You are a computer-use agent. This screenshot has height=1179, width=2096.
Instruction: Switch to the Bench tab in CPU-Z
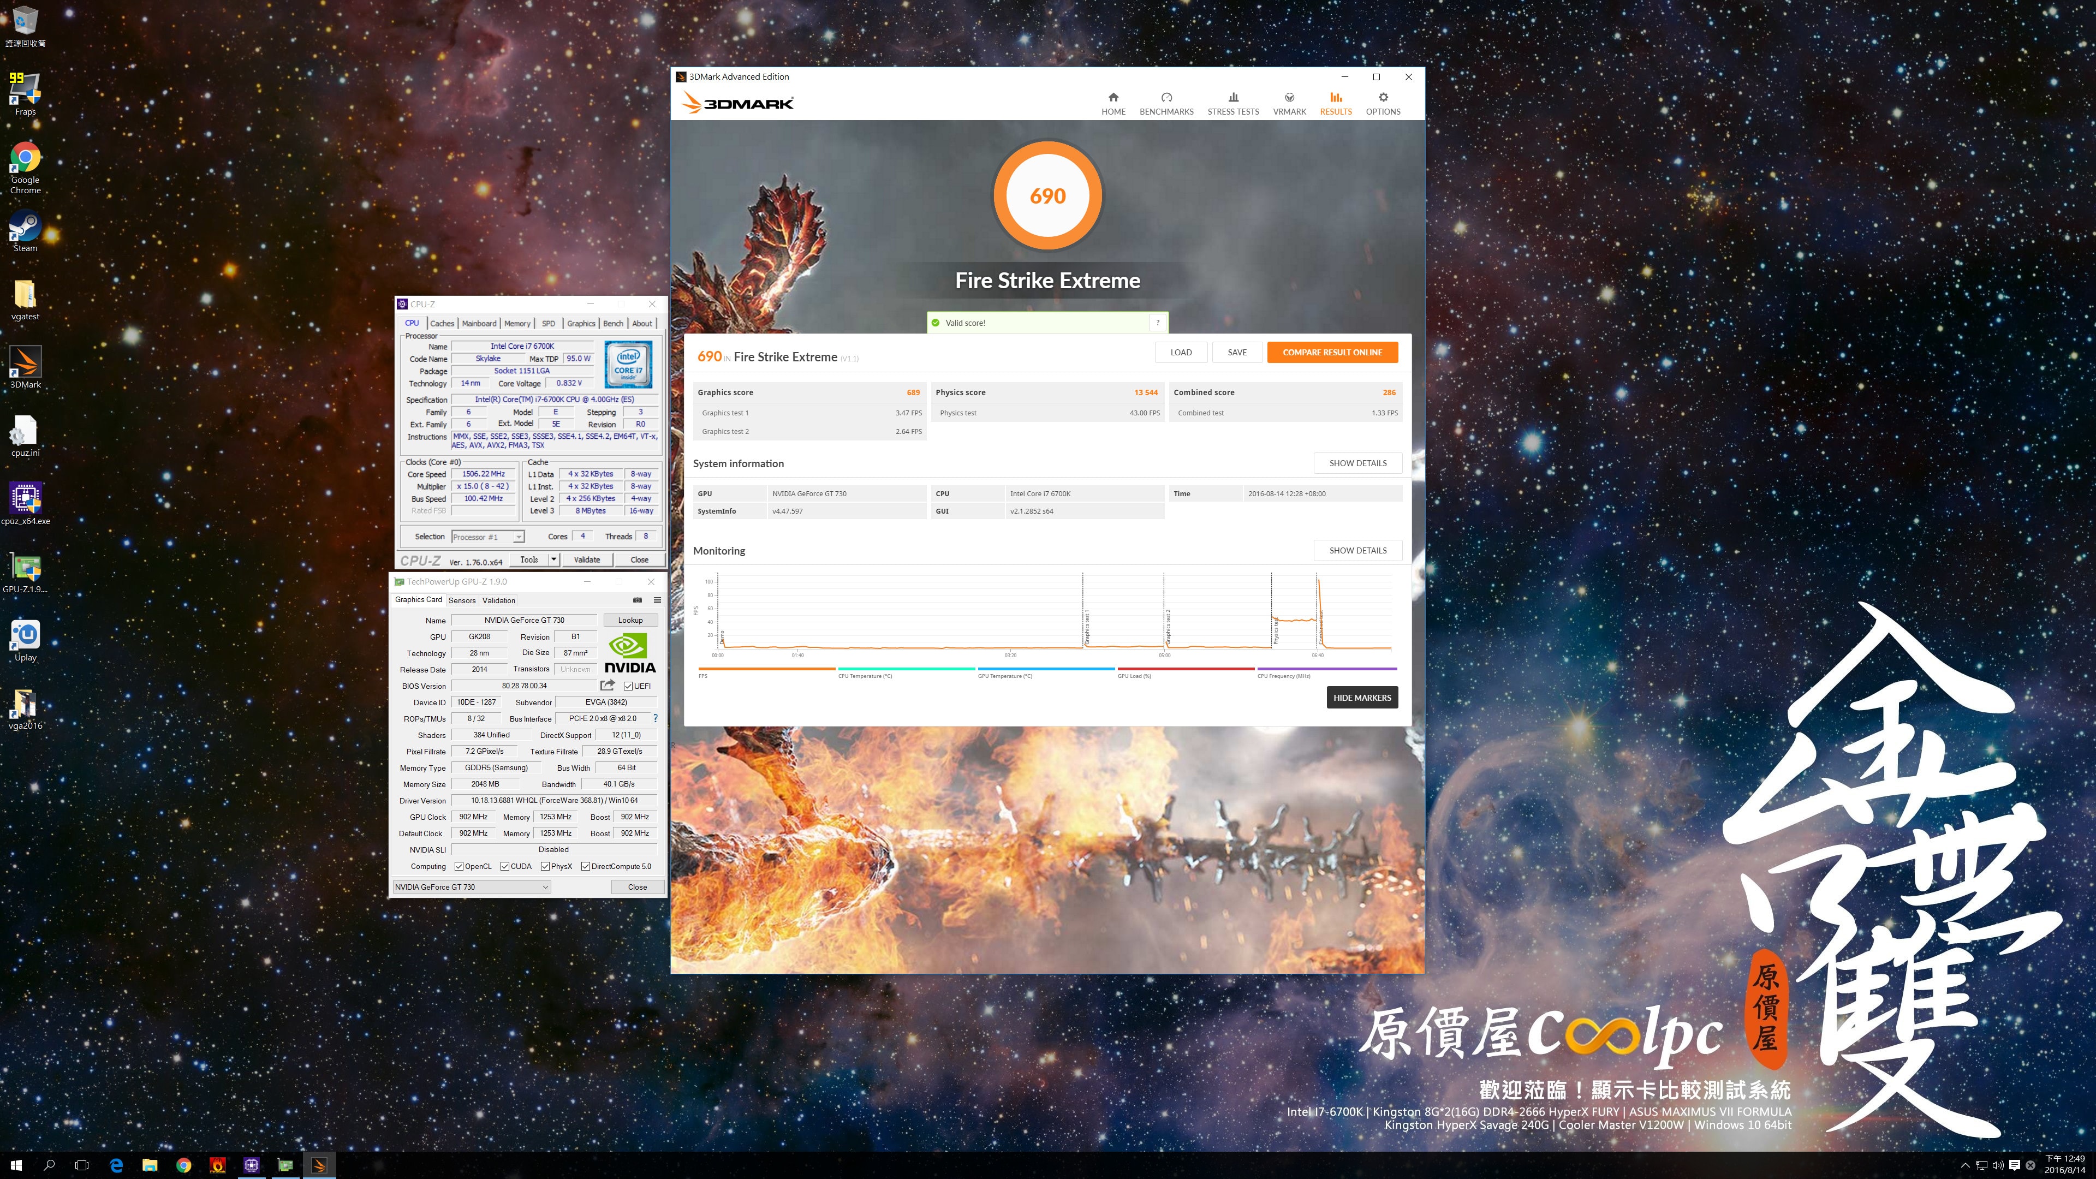click(612, 323)
